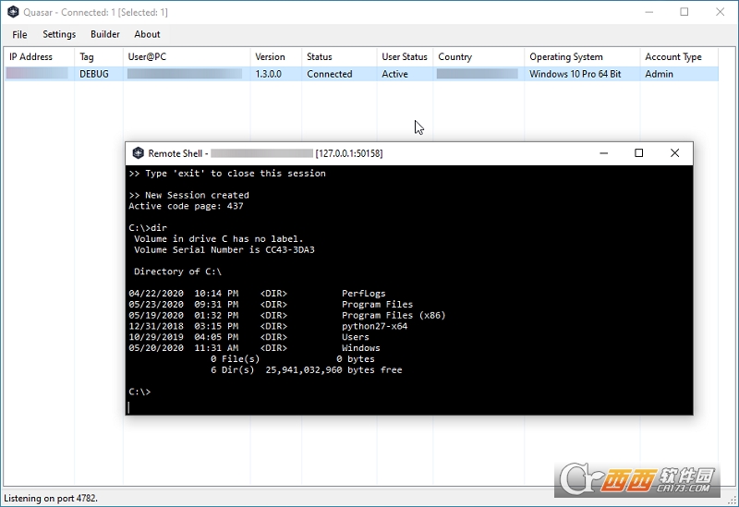Click the Quasar app icon in title bar
The width and height of the screenshot is (739, 507).
13,12
